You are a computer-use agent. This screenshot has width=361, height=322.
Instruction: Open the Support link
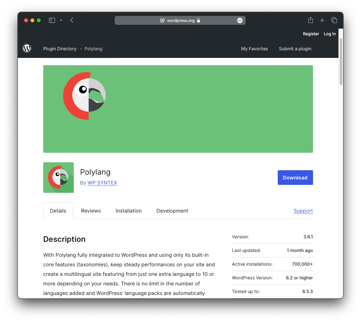pyautogui.click(x=303, y=211)
